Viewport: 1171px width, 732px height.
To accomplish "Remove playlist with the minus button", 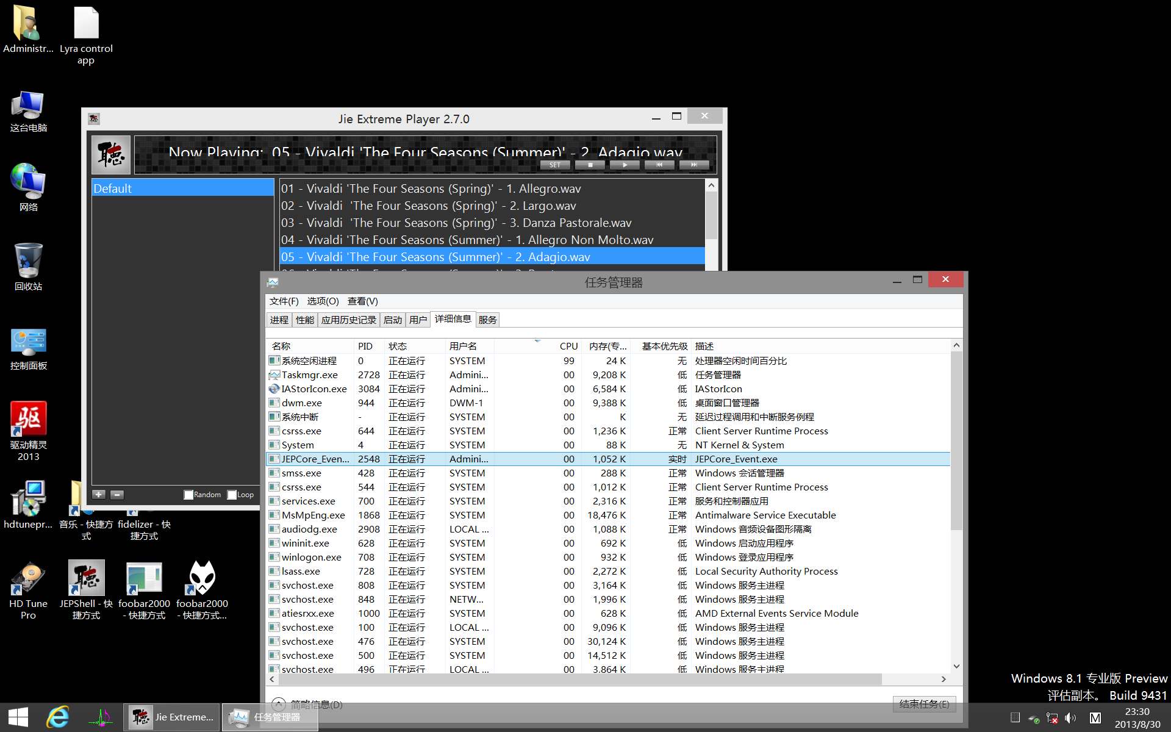I will click(117, 495).
